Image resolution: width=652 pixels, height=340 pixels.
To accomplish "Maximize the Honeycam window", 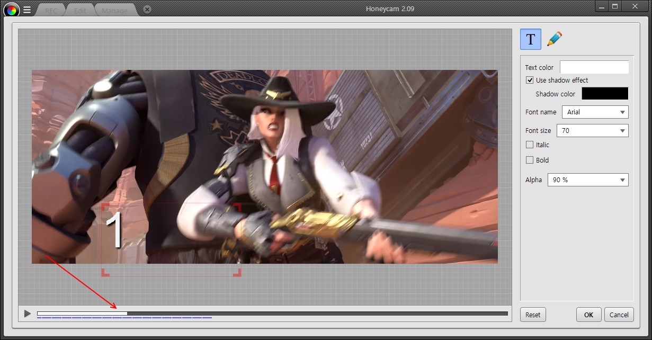I will pyautogui.click(x=615, y=6).
